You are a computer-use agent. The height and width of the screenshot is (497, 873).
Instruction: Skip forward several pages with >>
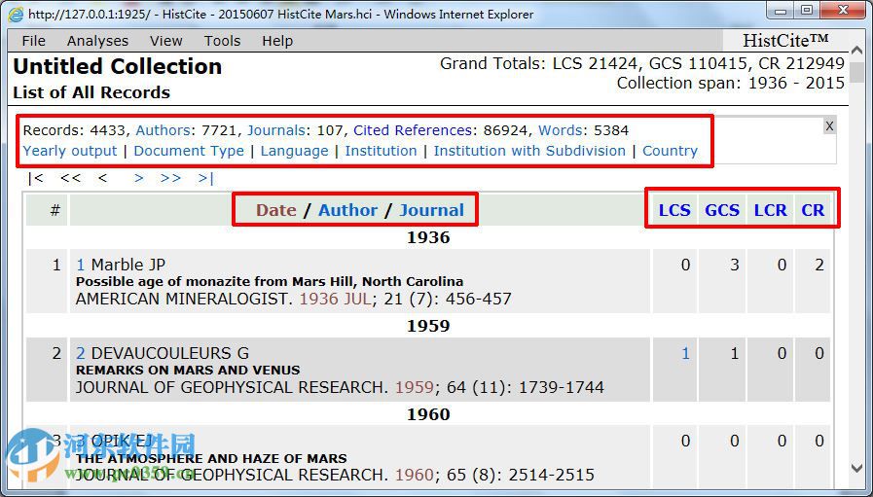coord(170,178)
